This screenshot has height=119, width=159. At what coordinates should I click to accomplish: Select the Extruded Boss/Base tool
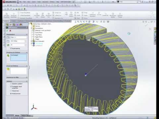pyautogui.click(x=7, y=15)
